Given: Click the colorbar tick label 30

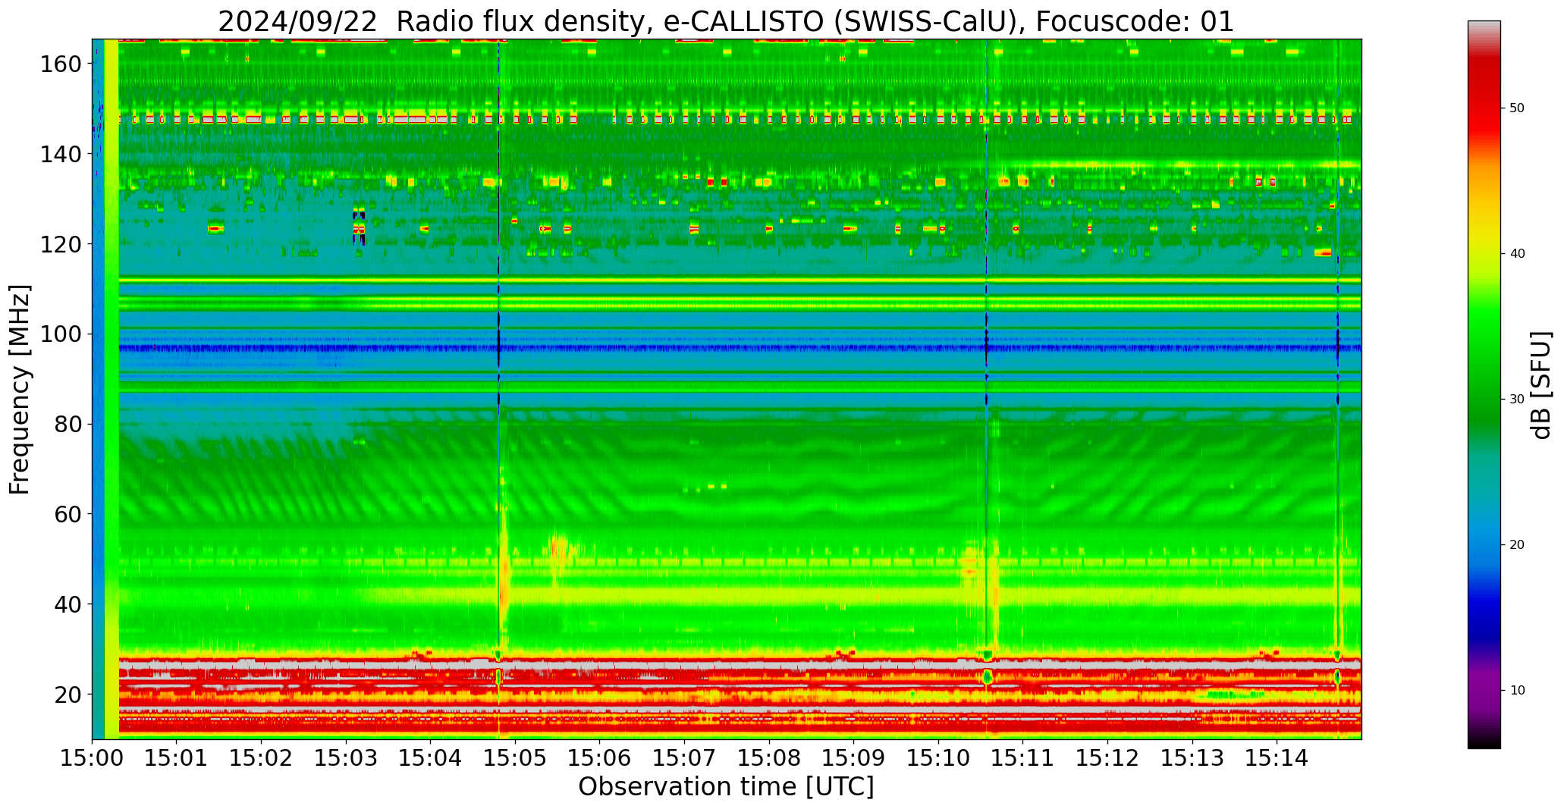Looking at the screenshot, I should (1517, 400).
